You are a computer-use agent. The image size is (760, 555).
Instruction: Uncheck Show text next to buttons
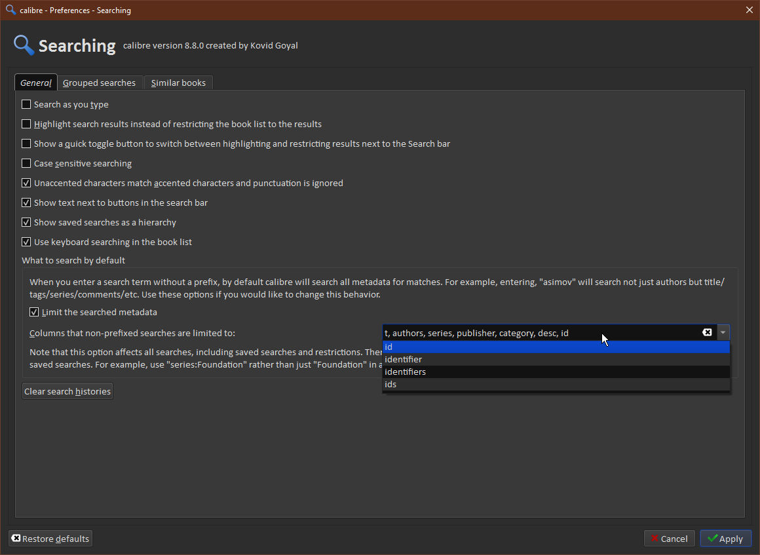26,202
